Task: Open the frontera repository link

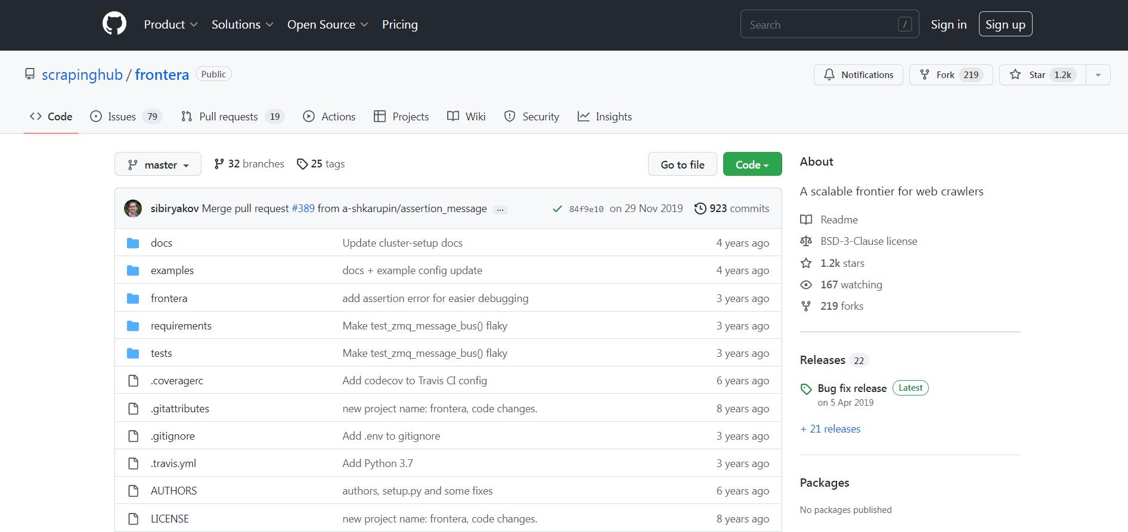Action: (162, 74)
